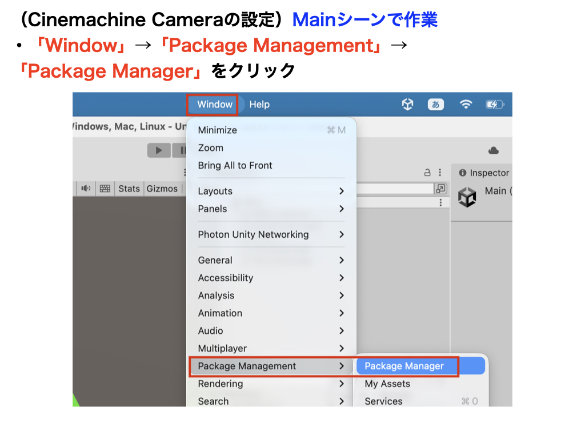This screenshot has height=439, width=585.
Task: Click Package Manager submenu item
Action: (420, 366)
